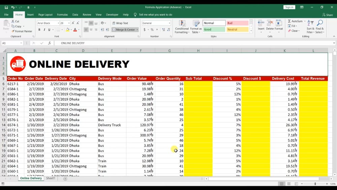Toggle Middle Align vertical alignment

[x=91, y=23]
